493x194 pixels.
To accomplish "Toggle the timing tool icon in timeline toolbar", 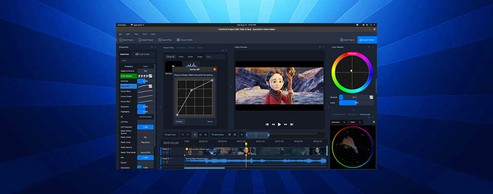I will click(200, 134).
